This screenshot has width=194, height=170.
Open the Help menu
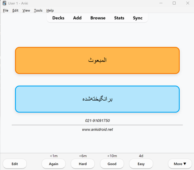pos(50,10)
